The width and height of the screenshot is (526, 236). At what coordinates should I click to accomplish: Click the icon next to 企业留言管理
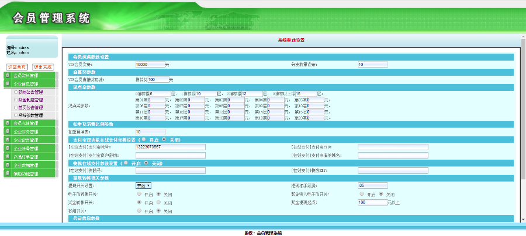click(x=8, y=140)
